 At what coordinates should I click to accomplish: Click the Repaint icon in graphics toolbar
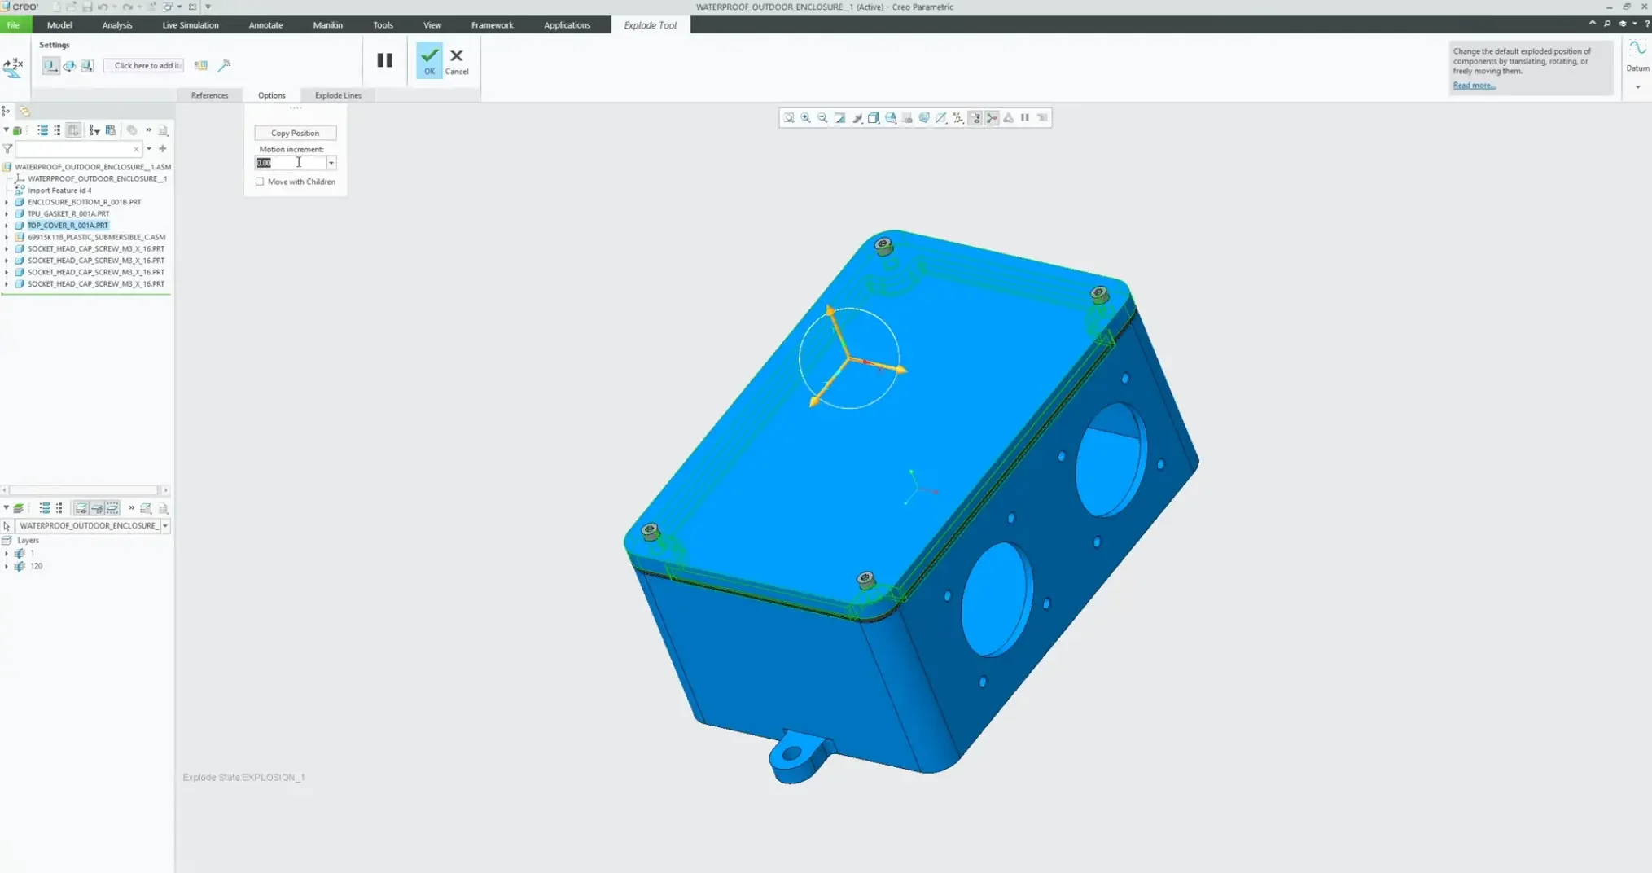tap(839, 118)
